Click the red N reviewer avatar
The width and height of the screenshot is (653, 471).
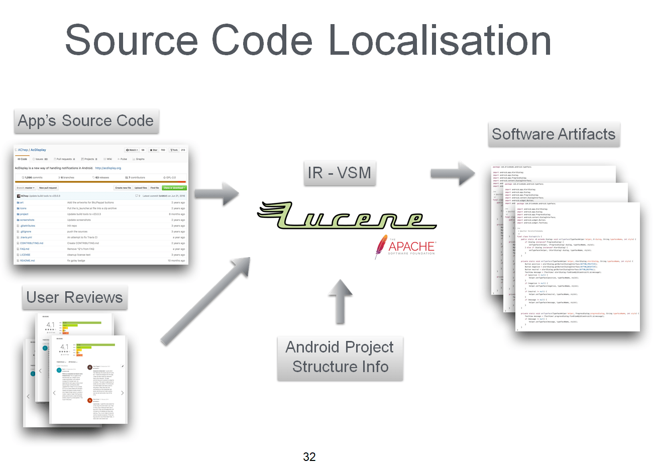(90, 400)
